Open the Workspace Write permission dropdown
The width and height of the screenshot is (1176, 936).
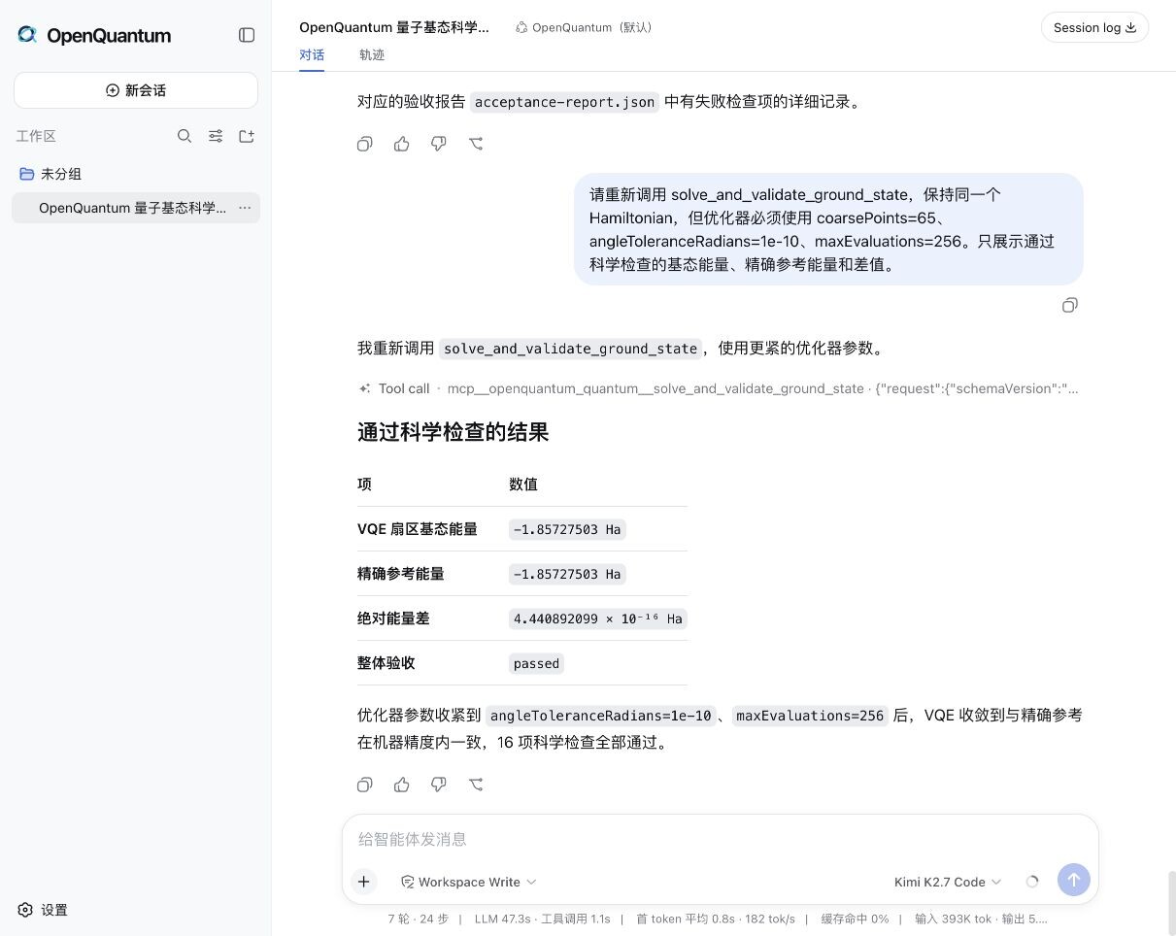coord(468,882)
